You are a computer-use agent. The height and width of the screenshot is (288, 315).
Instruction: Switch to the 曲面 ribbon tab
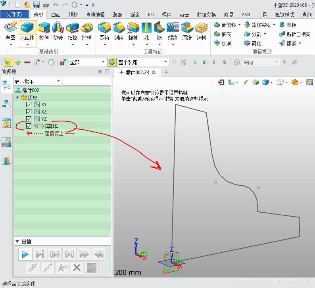[x=56, y=15]
